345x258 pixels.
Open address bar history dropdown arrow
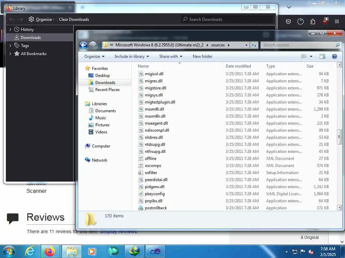tap(246, 45)
